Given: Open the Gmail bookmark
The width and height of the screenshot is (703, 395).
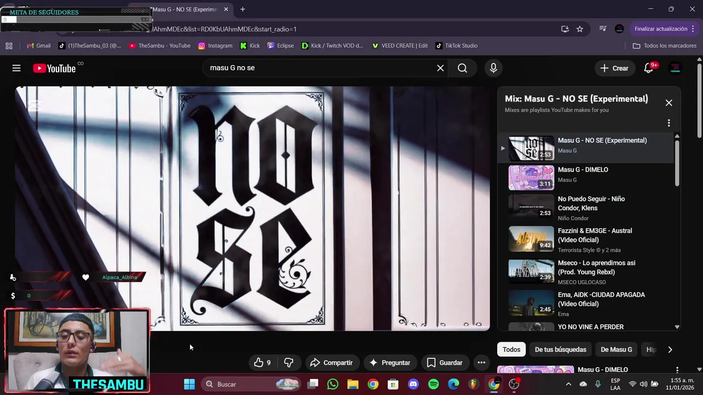Looking at the screenshot, I should 38,46.
